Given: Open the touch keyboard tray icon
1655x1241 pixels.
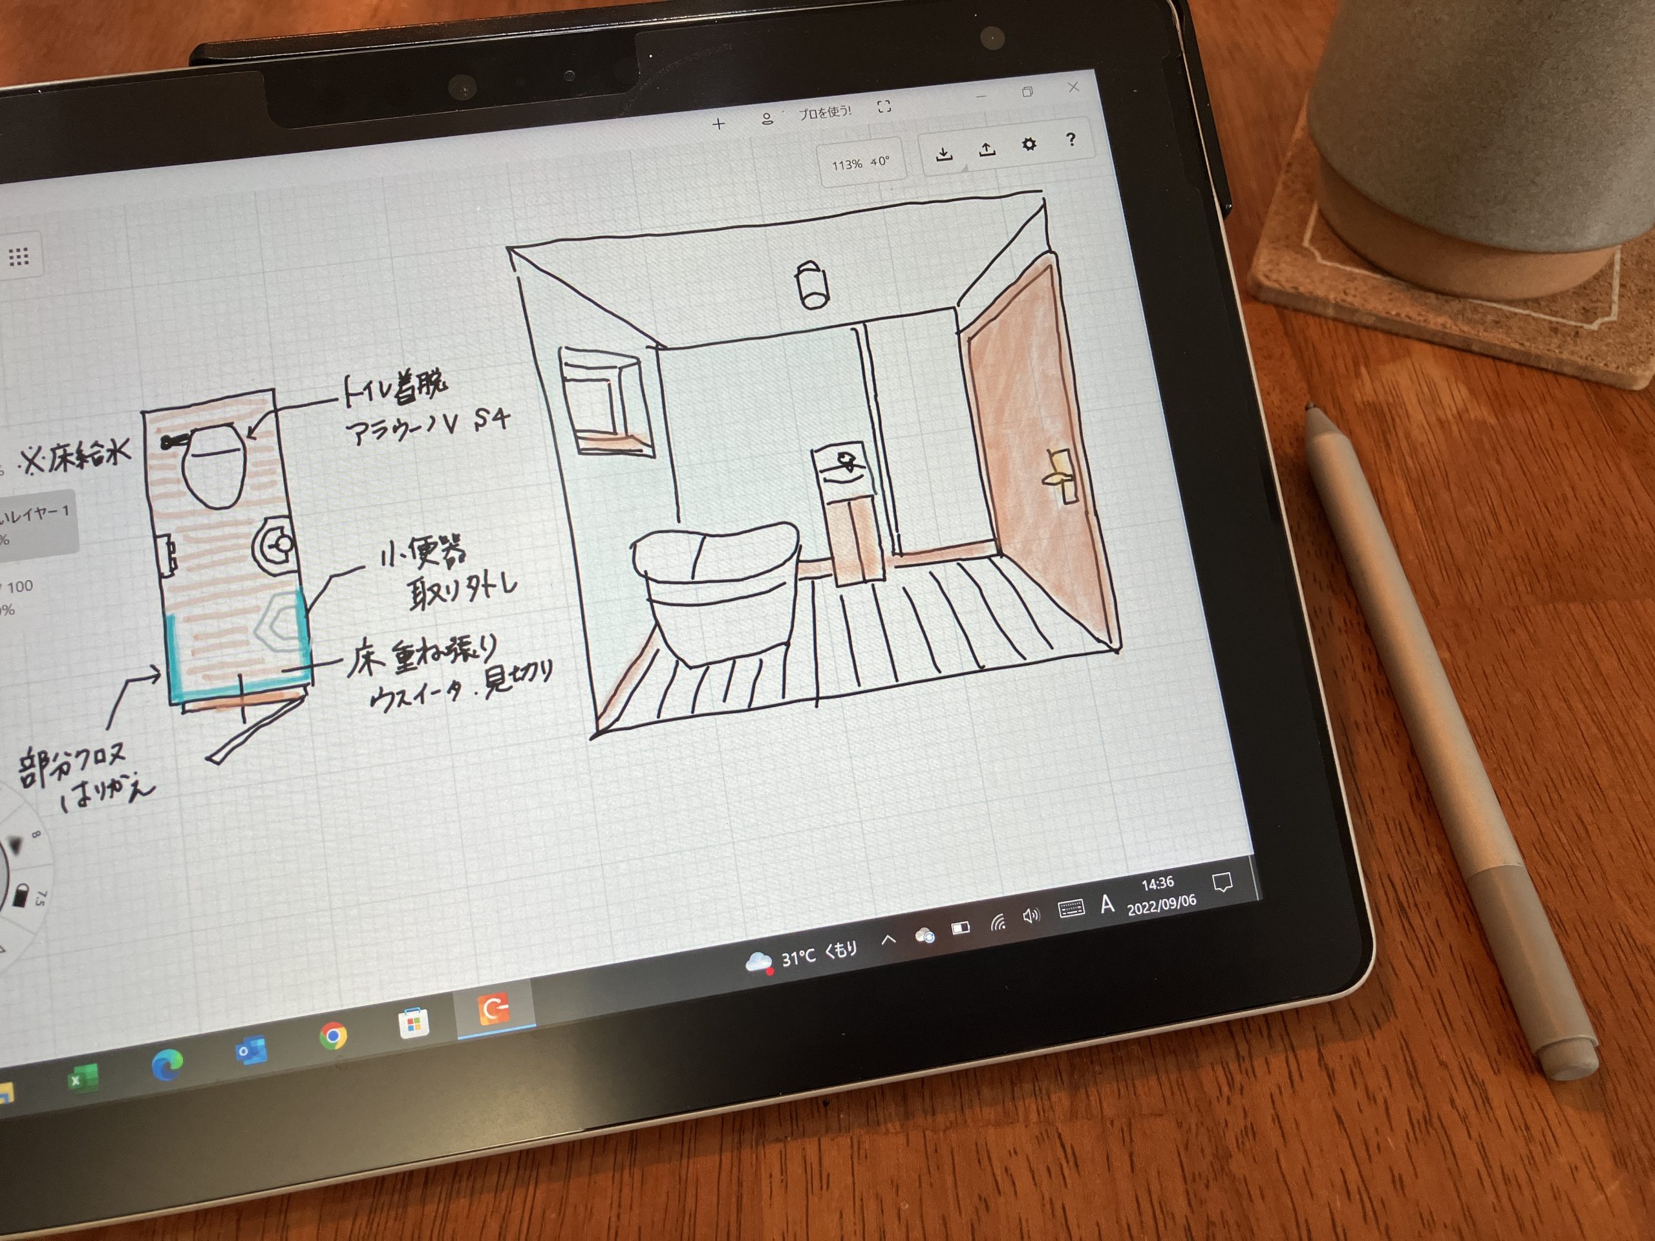Looking at the screenshot, I should click(1071, 909).
